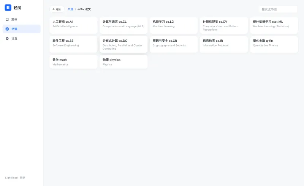The height and width of the screenshot is (186, 304).
Task: Click the 轻阅 app title text
Action: (x=17, y=8)
